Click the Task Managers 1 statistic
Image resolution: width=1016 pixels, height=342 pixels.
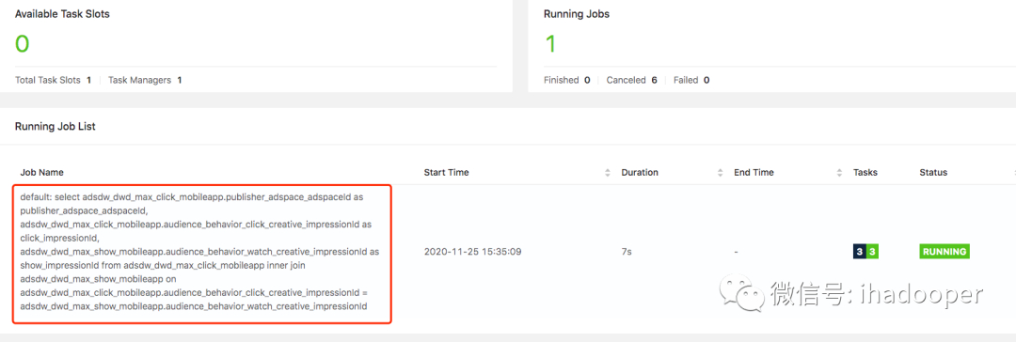145,80
